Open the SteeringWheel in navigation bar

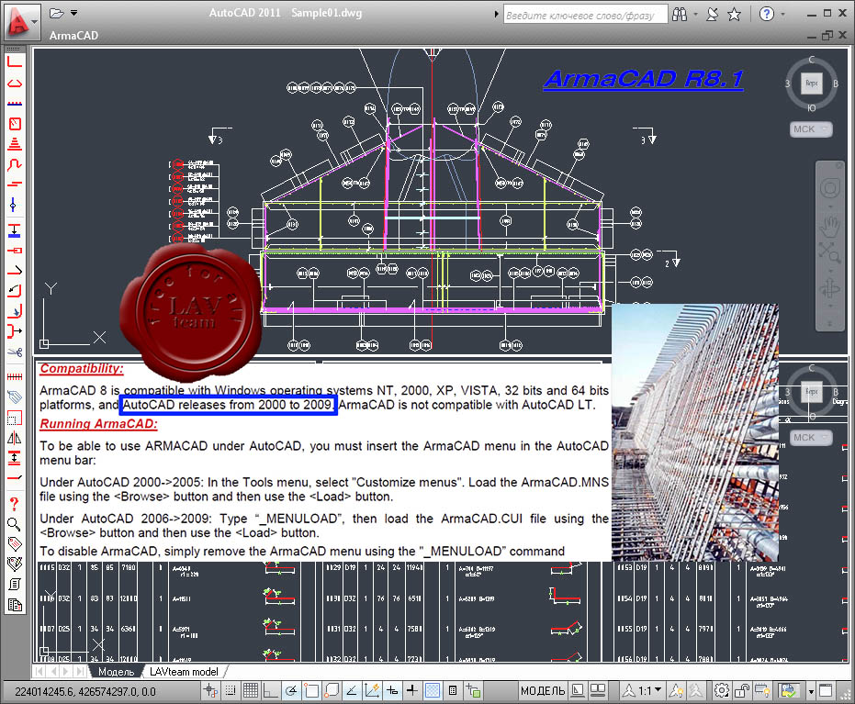coord(829,188)
